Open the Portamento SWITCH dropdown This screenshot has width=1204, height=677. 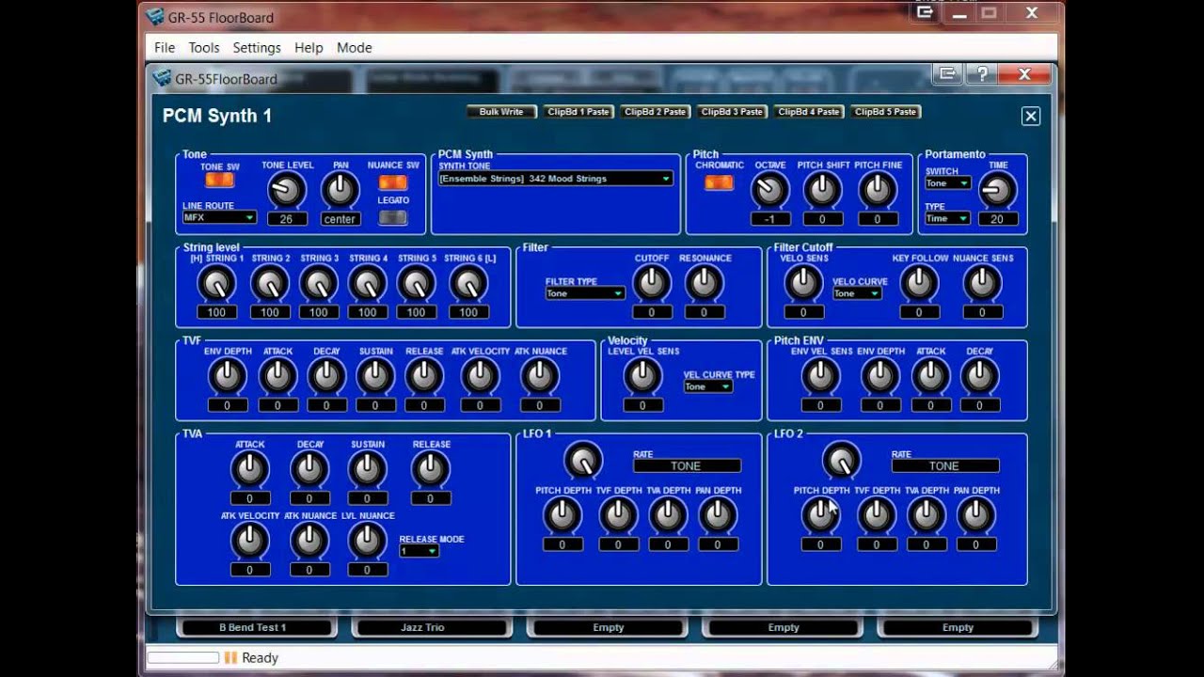click(x=947, y=183)
